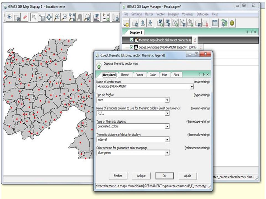Open the Help menu in Layer Manager

[215, 14]
